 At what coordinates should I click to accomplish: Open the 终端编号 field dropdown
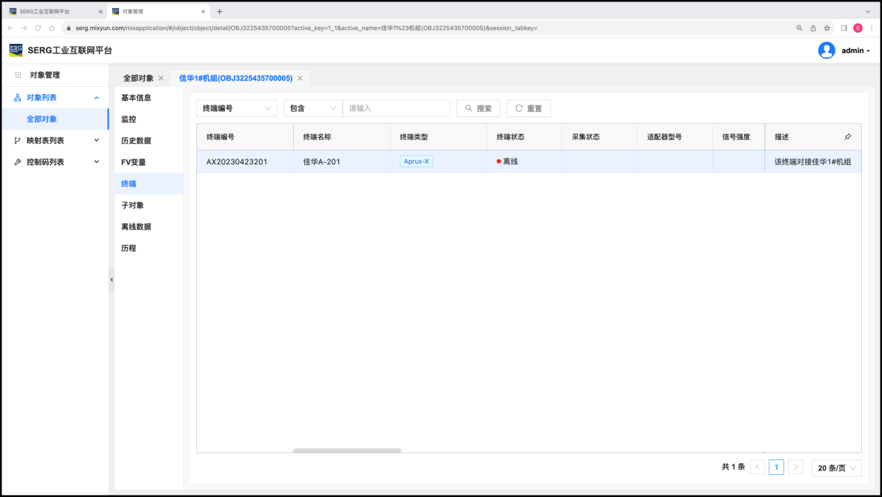(237, 109)
